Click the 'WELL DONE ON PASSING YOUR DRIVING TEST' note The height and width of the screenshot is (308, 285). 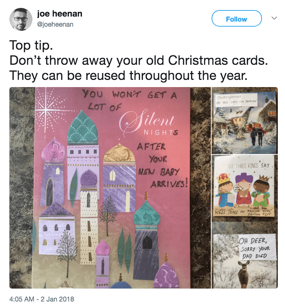(245, 212)
